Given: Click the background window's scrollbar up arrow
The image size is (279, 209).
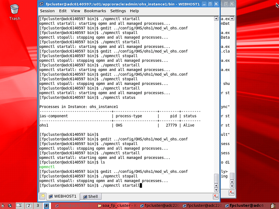Looking at the screenshot, I should 232,19.
